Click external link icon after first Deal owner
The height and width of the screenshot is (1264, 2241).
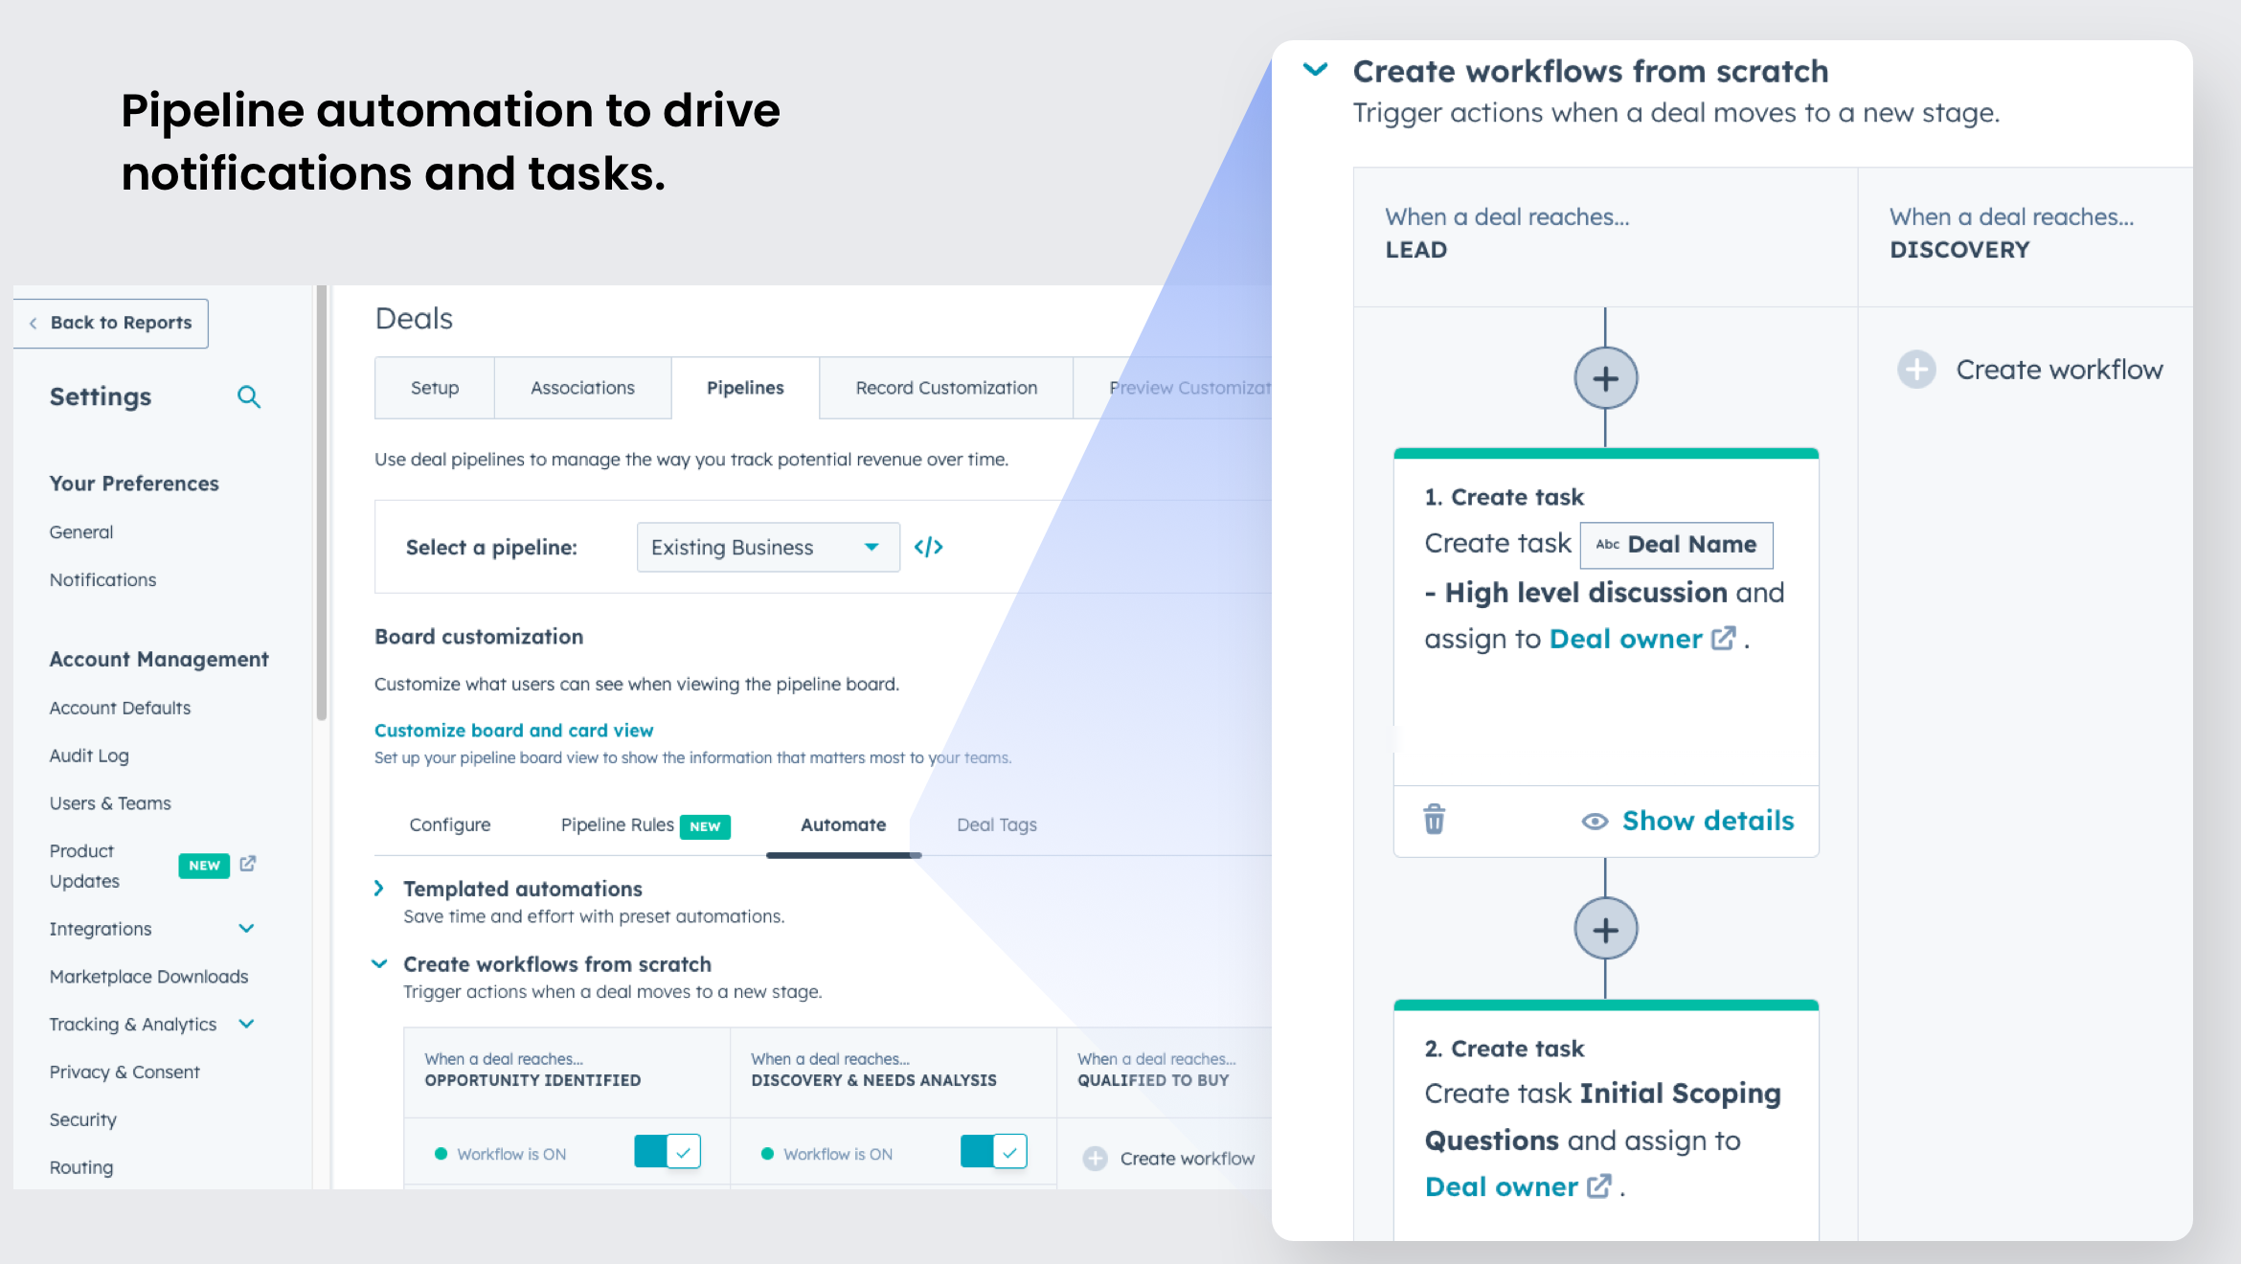pyautogui.click(x=1723, y=638)
